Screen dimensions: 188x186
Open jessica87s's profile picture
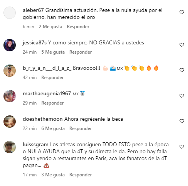(x=10, y=45)
